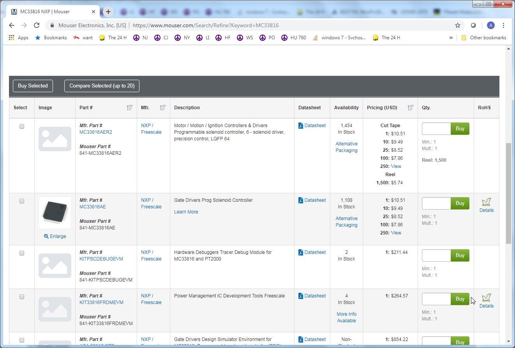
Task: Open the datasheet for MC33816AER2
Action: [312, 126]
